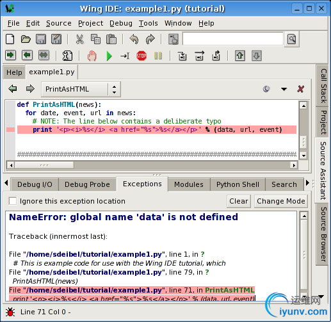Switch to the Debug I/O tab
The width and height of the screenshot is (331, 322).
click(x=35, y=184)
